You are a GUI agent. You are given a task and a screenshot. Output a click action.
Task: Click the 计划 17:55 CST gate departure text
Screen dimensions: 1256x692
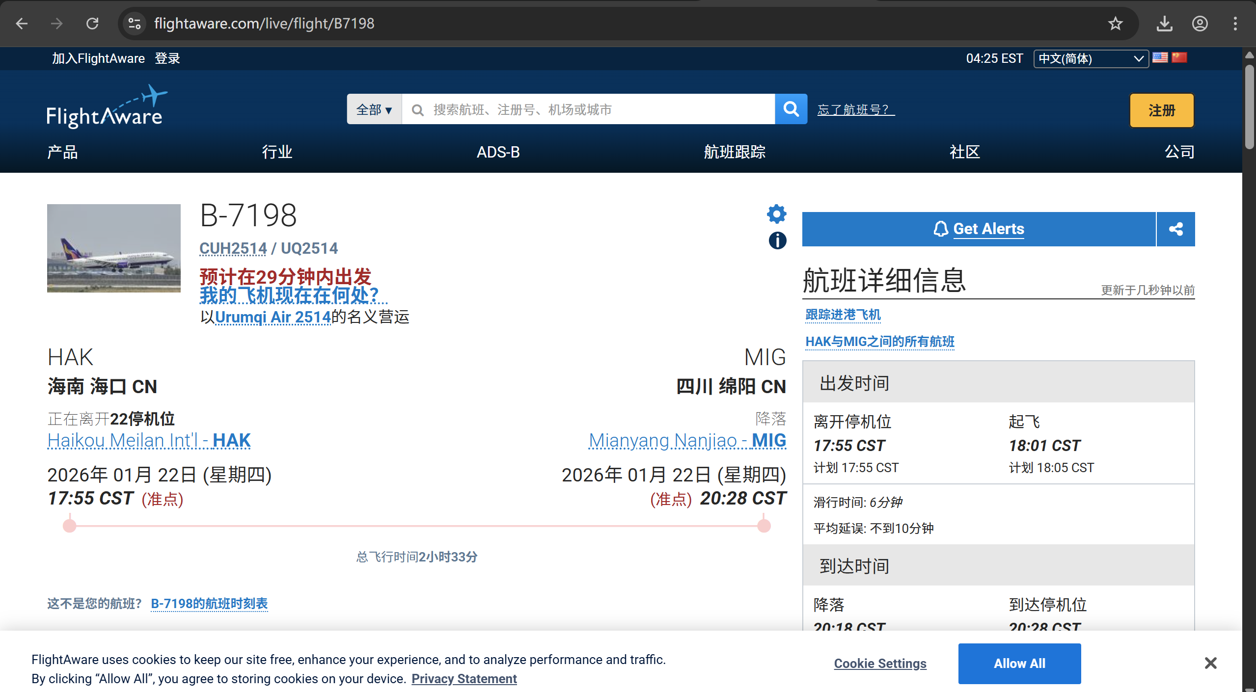point(856,468)
